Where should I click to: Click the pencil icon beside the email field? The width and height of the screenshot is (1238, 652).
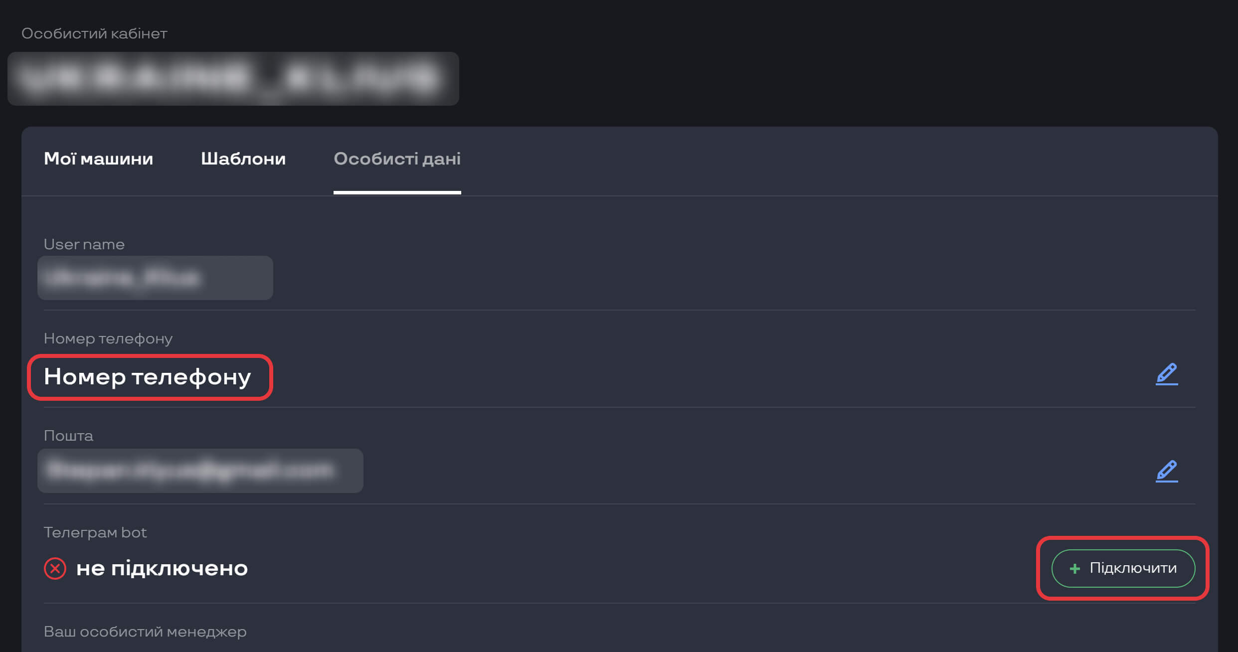coord(1166,471)
